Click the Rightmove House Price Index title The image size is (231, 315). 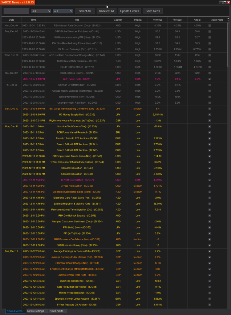[77, 121]
